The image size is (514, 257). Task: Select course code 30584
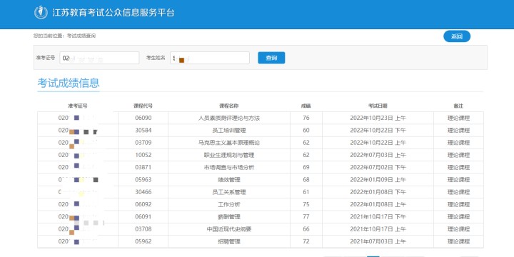coord(143,130)
